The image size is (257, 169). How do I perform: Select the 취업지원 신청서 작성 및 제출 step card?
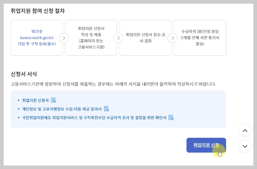tap(91, 38)
